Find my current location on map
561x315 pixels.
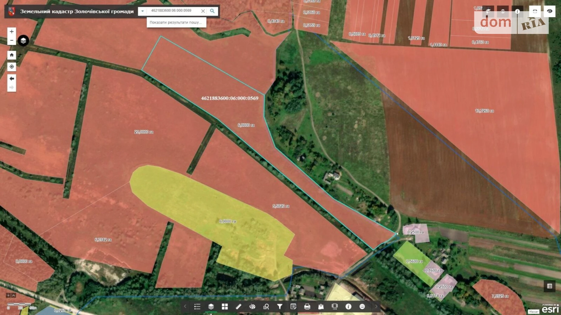tap(12, 67)
